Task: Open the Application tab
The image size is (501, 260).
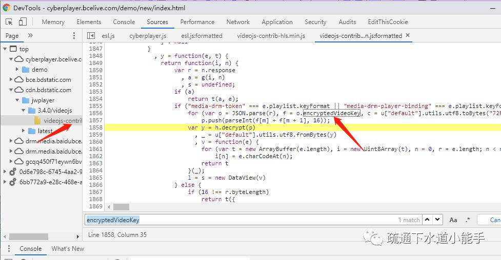Action: [x=277, y=22]
